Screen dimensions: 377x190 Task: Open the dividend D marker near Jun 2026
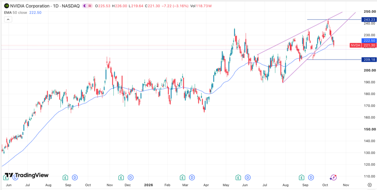pos(248,177)
